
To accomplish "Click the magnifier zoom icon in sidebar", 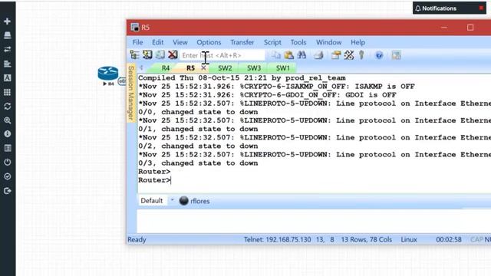I will [7, 120].
